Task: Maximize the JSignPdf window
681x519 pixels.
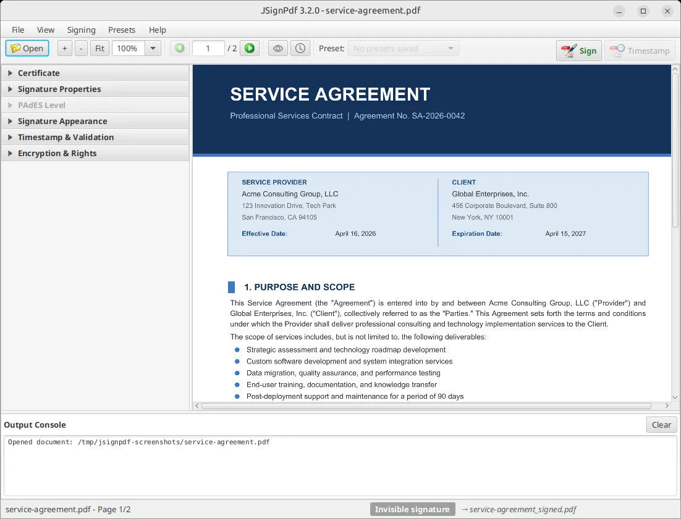Action: coord(643,11)
